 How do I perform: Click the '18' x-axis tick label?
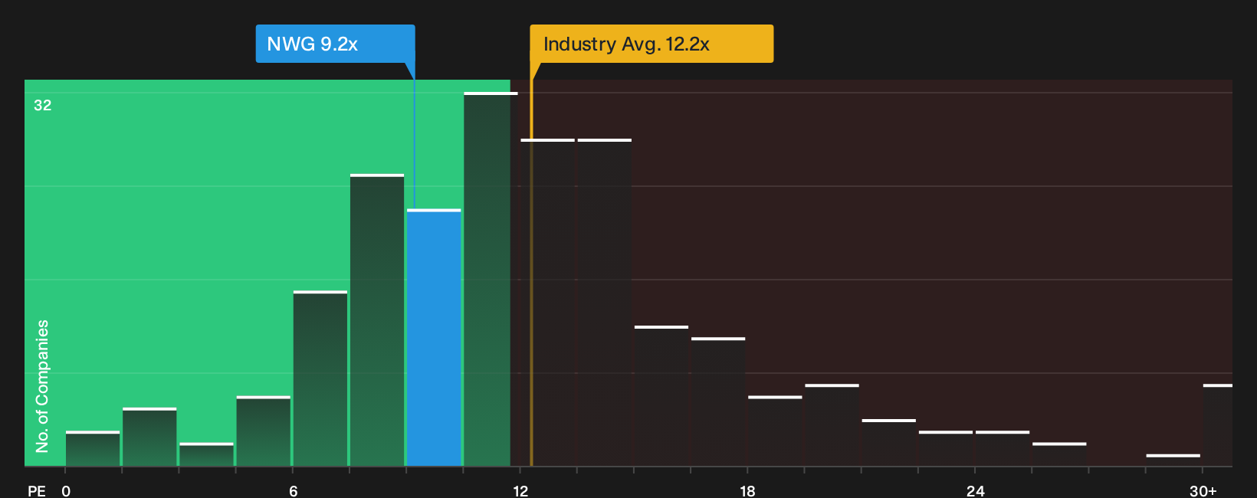(x=747, y=490)
